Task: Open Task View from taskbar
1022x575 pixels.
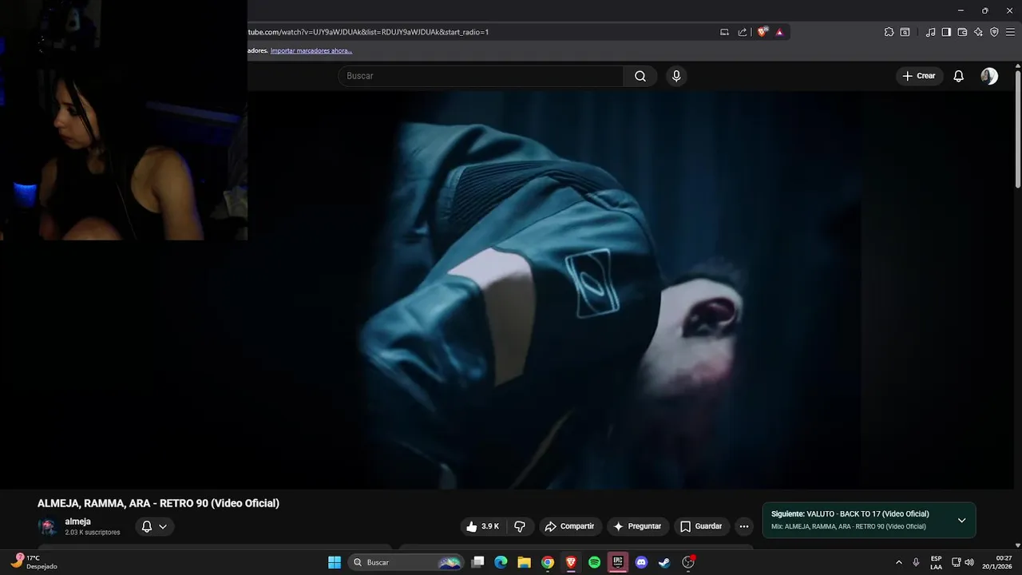Action: (x=477, y=562)
